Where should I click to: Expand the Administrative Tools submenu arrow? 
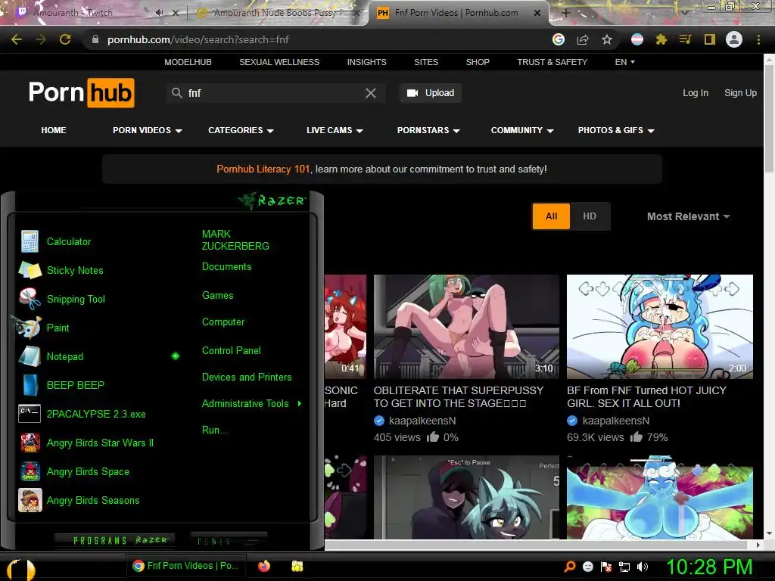[300, 404]
